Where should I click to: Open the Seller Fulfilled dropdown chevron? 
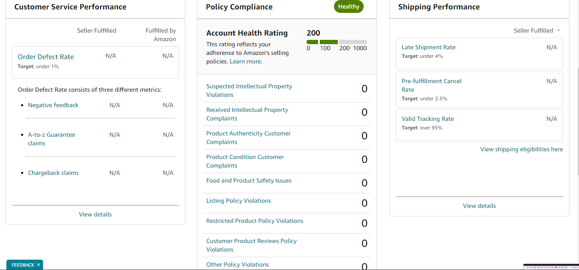pos(558,30)
